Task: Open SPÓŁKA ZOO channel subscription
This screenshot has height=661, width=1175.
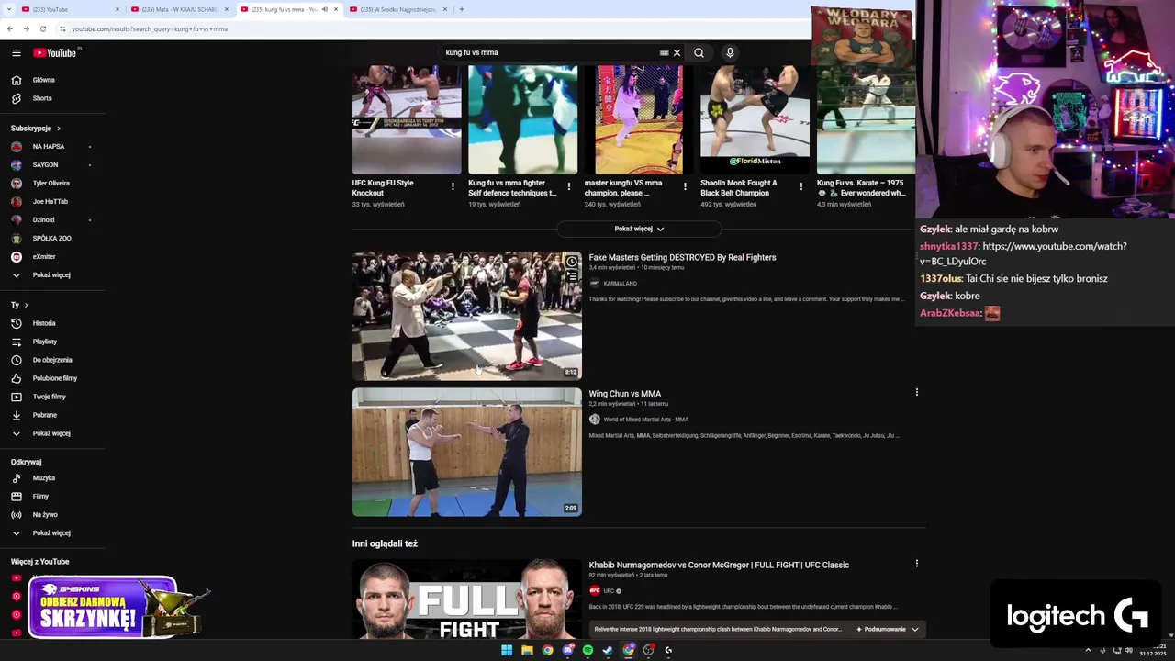Action: 52,239
